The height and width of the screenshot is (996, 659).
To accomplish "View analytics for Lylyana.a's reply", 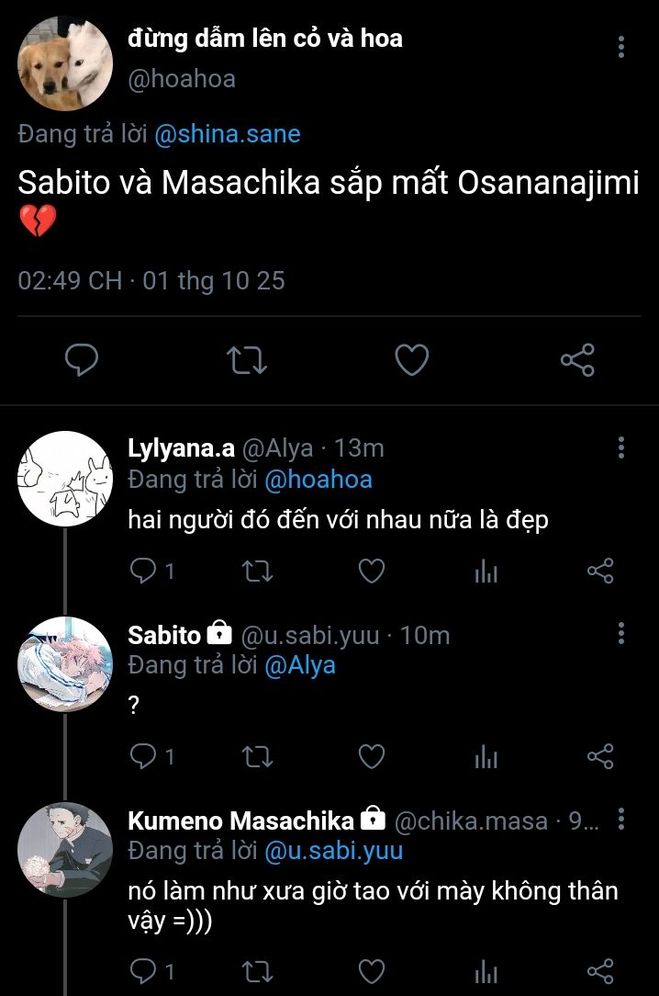I will [486, 572].
